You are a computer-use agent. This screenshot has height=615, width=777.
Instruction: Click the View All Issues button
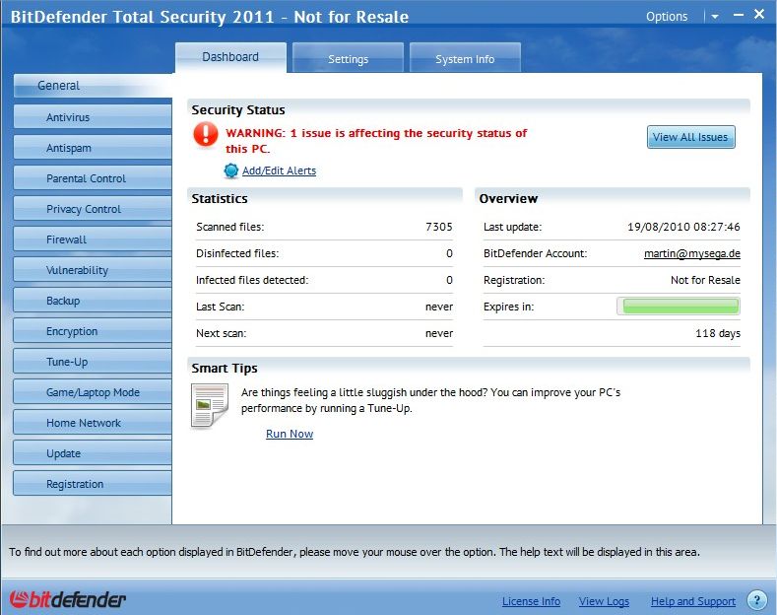tap(690, 137)
